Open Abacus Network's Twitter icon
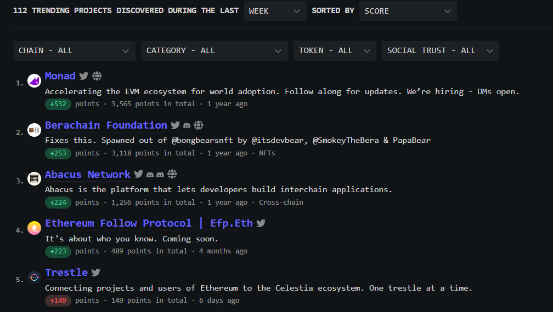Viewport: 553px width, 312px height. point(139,174)
